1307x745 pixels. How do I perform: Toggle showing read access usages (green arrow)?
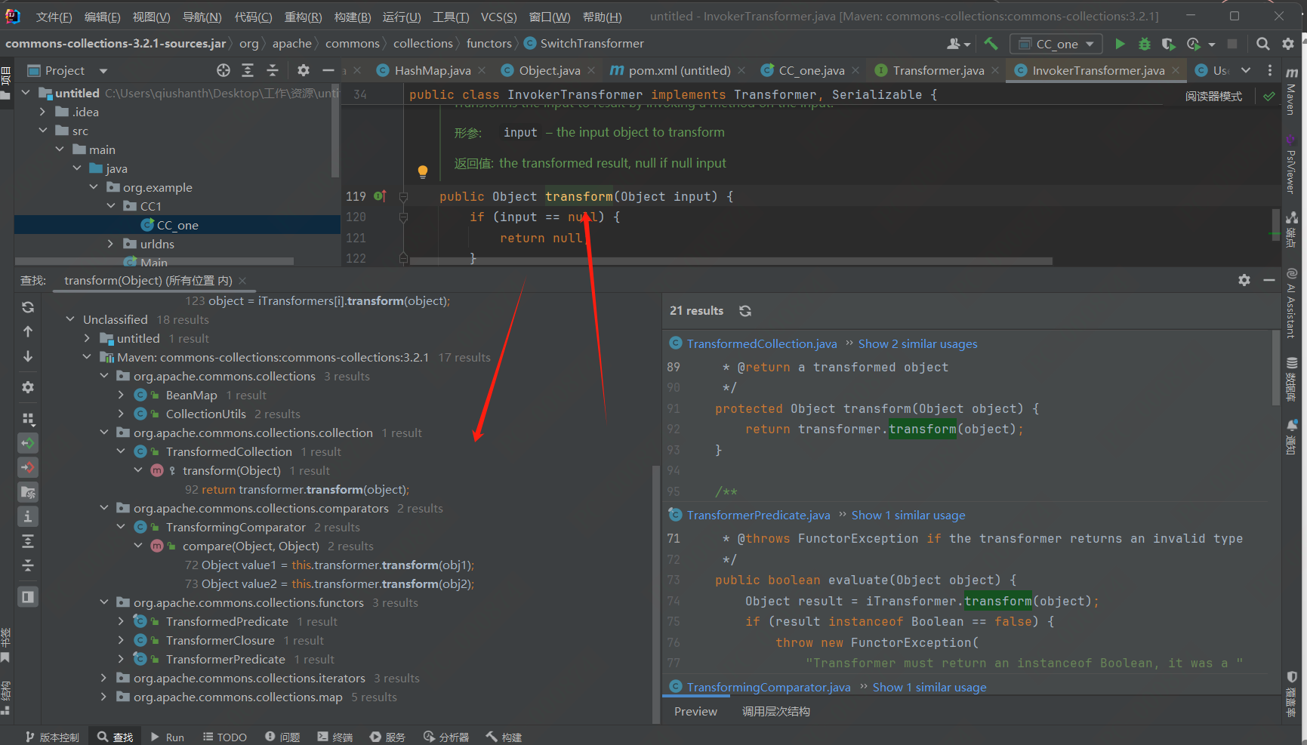[x=28, y=443]
